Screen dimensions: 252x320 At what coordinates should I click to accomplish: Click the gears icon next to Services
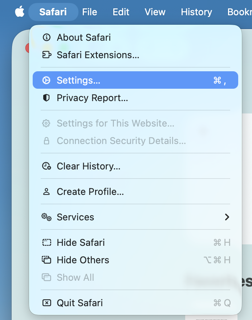46,217
